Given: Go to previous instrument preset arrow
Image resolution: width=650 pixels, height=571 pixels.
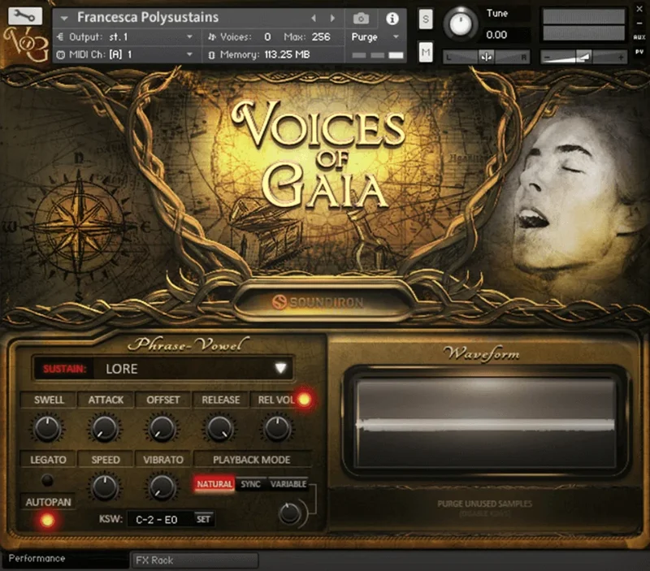Looking at the screenshot, I should pyautogui.click(x=314, y=18).
